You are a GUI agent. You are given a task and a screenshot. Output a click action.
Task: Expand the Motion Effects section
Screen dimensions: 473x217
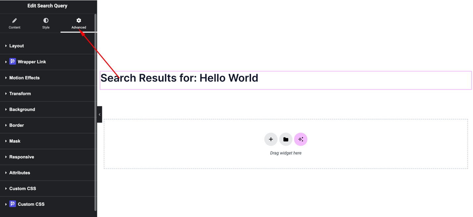tap(24, 78)
